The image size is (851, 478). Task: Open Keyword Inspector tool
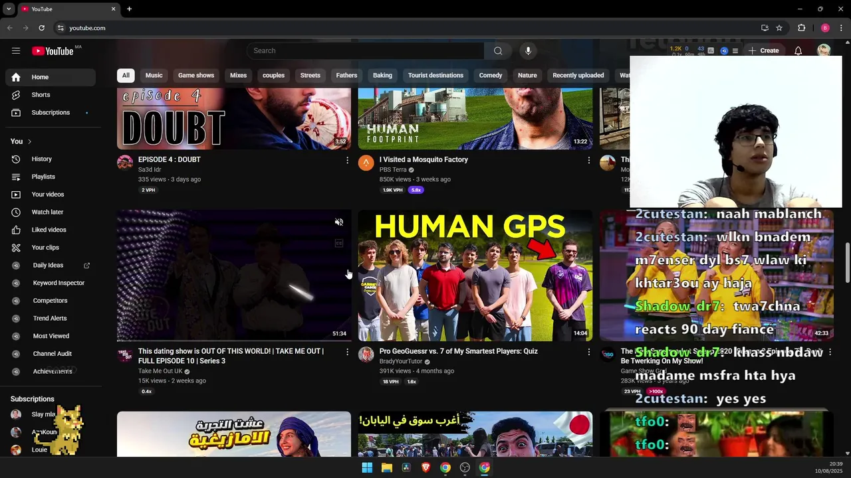click(x=51, y=283)
